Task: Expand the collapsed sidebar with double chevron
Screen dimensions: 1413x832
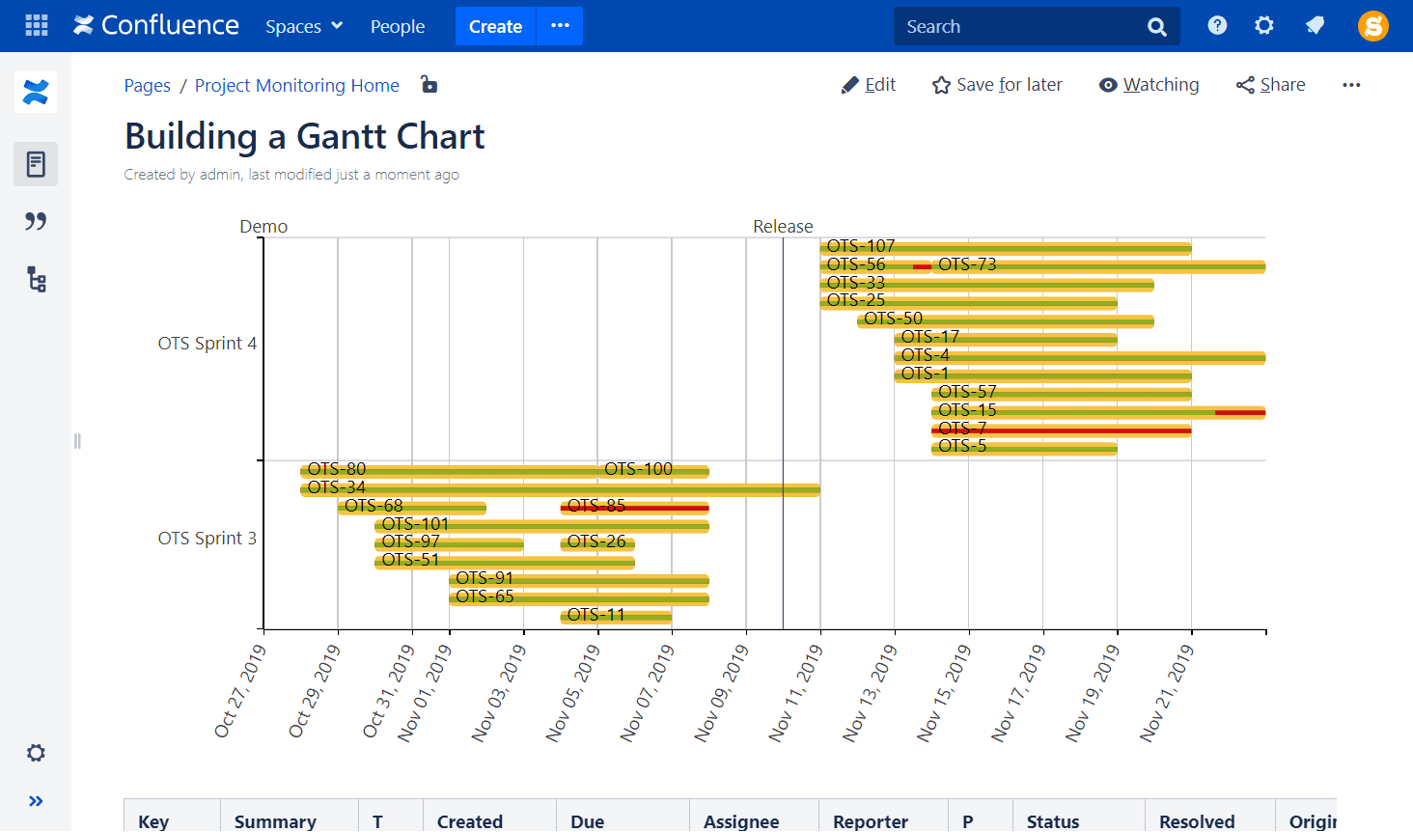Action: coord(36,800)
